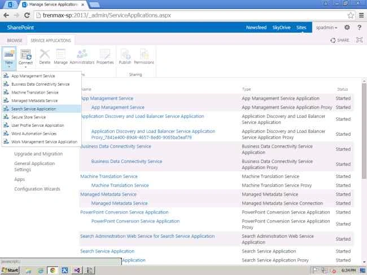Go back with the browser arrow
Viewport: 367px width, 275px height.
[6, 15]
